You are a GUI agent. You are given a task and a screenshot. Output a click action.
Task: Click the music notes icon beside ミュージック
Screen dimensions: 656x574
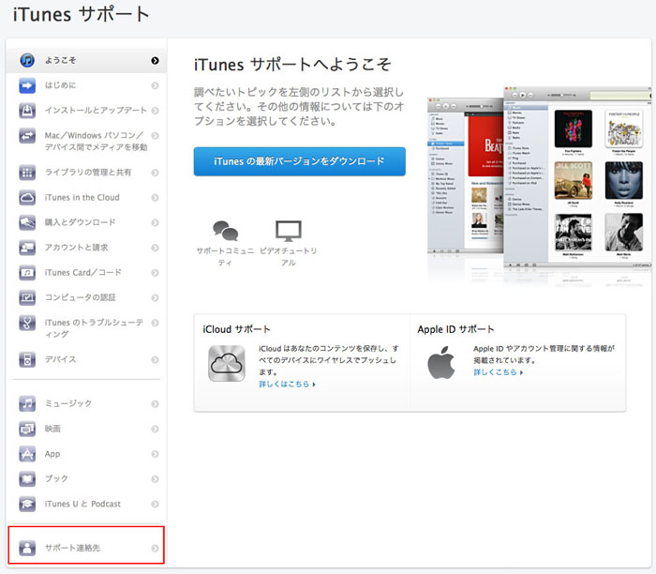(27, 403)
